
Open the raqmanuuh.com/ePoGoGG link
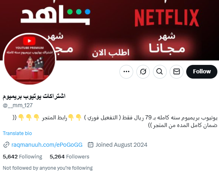[x=47, y=145]
